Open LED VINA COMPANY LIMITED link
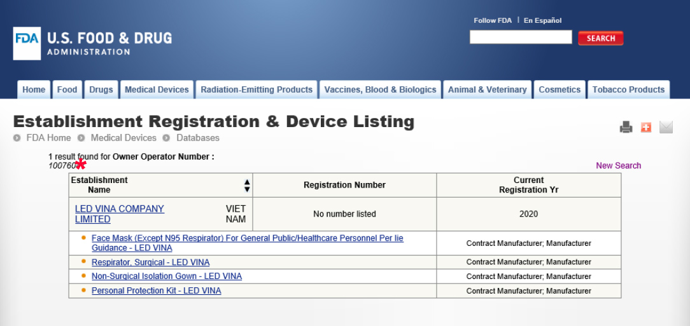The image size is (690, 326). tap(119, 214)
